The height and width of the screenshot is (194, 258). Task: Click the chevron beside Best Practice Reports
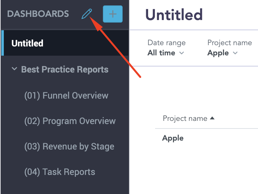14,69
